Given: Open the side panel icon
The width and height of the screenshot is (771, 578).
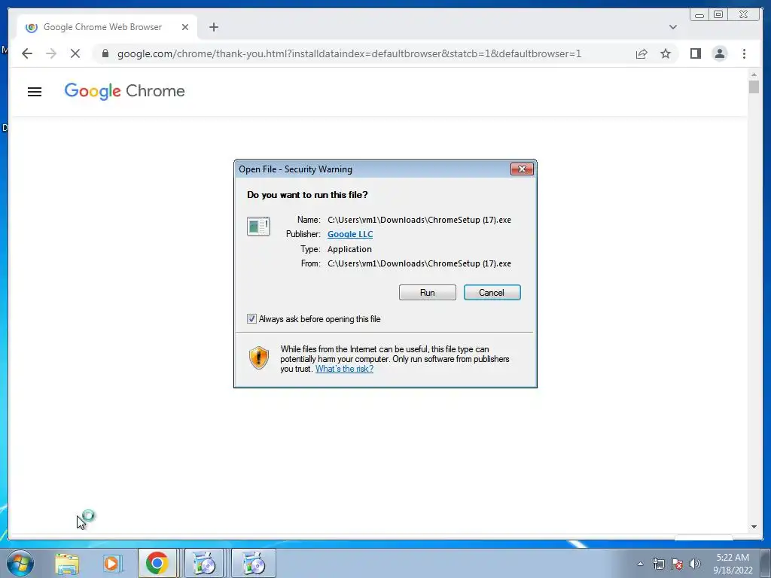Looking at the screenshot, I should [x=695, y=53].
